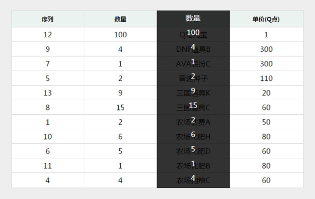Click quantity 100 in the white column

coord(121,35)
